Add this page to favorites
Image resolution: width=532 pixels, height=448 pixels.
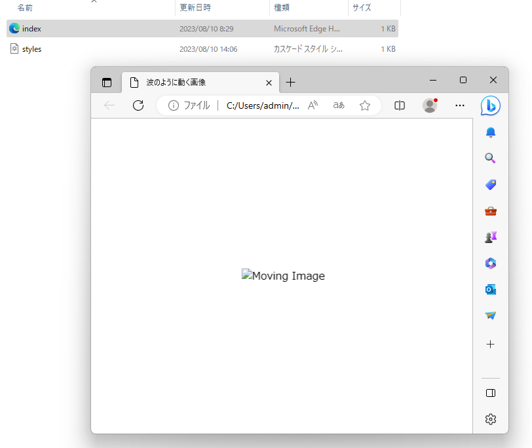click(365, 105)
